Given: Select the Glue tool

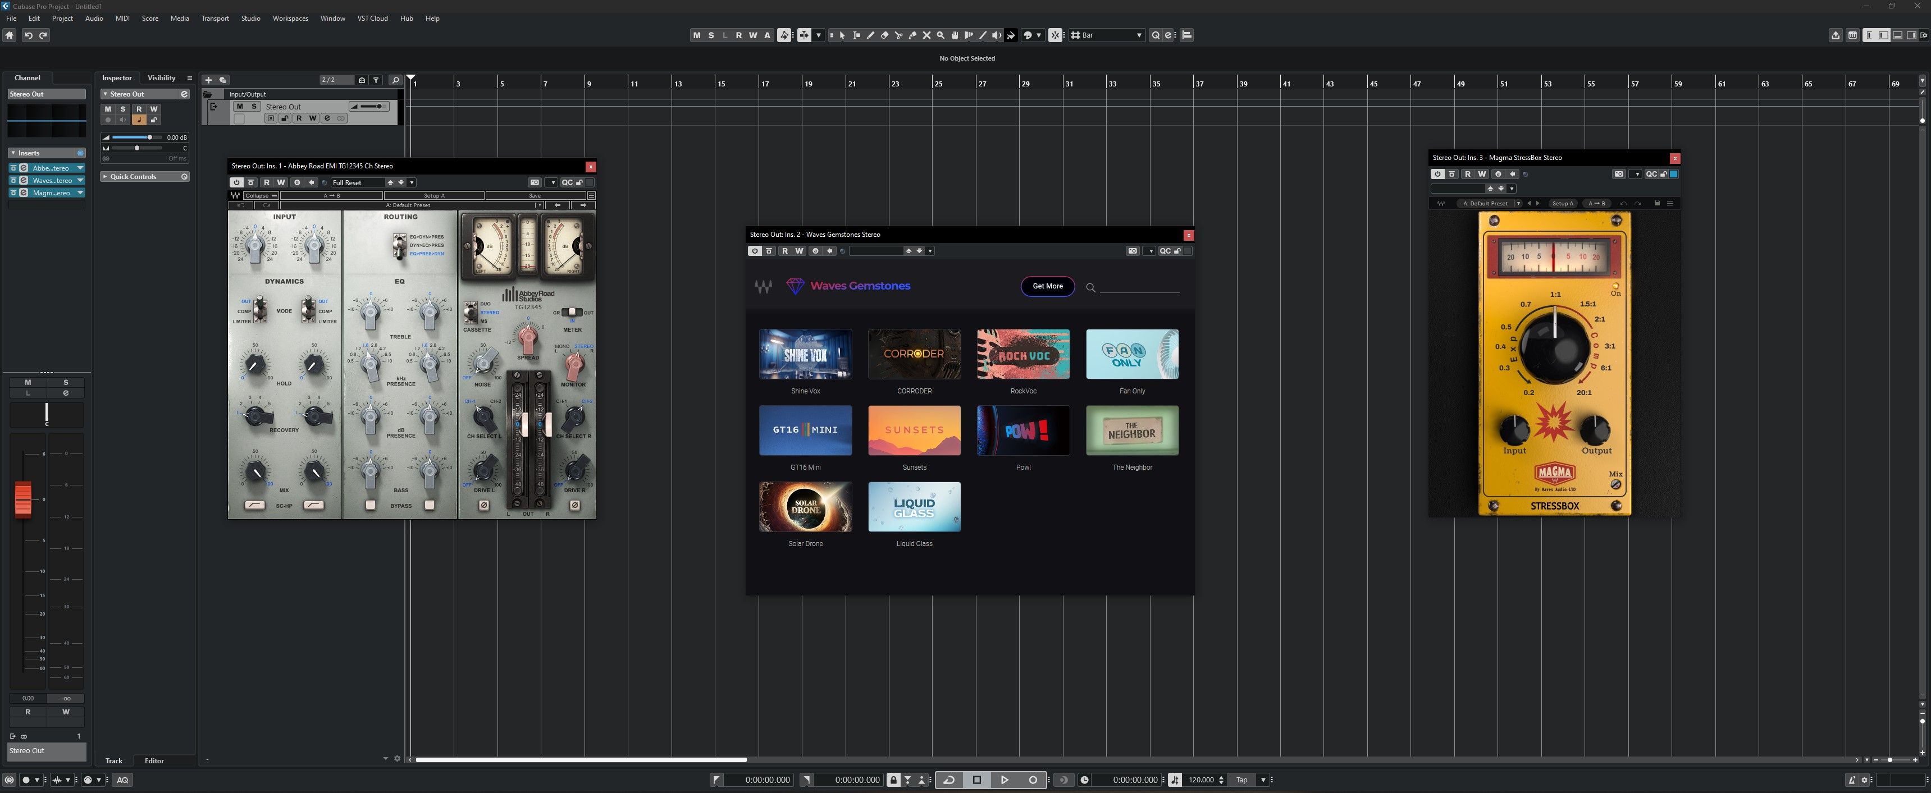Looking at the screenshot, I should click(x=913, y=34).
